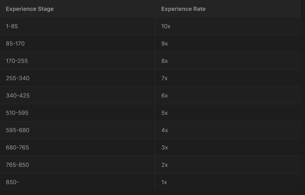Click the 5x rate value

pos(165,113)
